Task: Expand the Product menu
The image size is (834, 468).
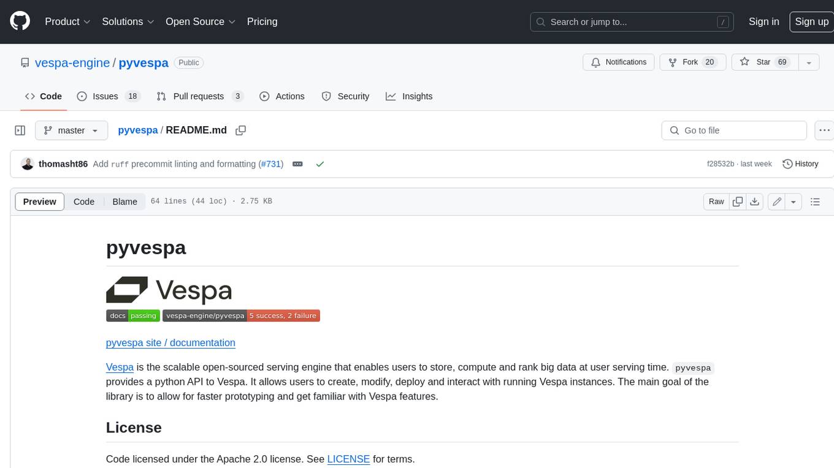Action: point(67,21)
